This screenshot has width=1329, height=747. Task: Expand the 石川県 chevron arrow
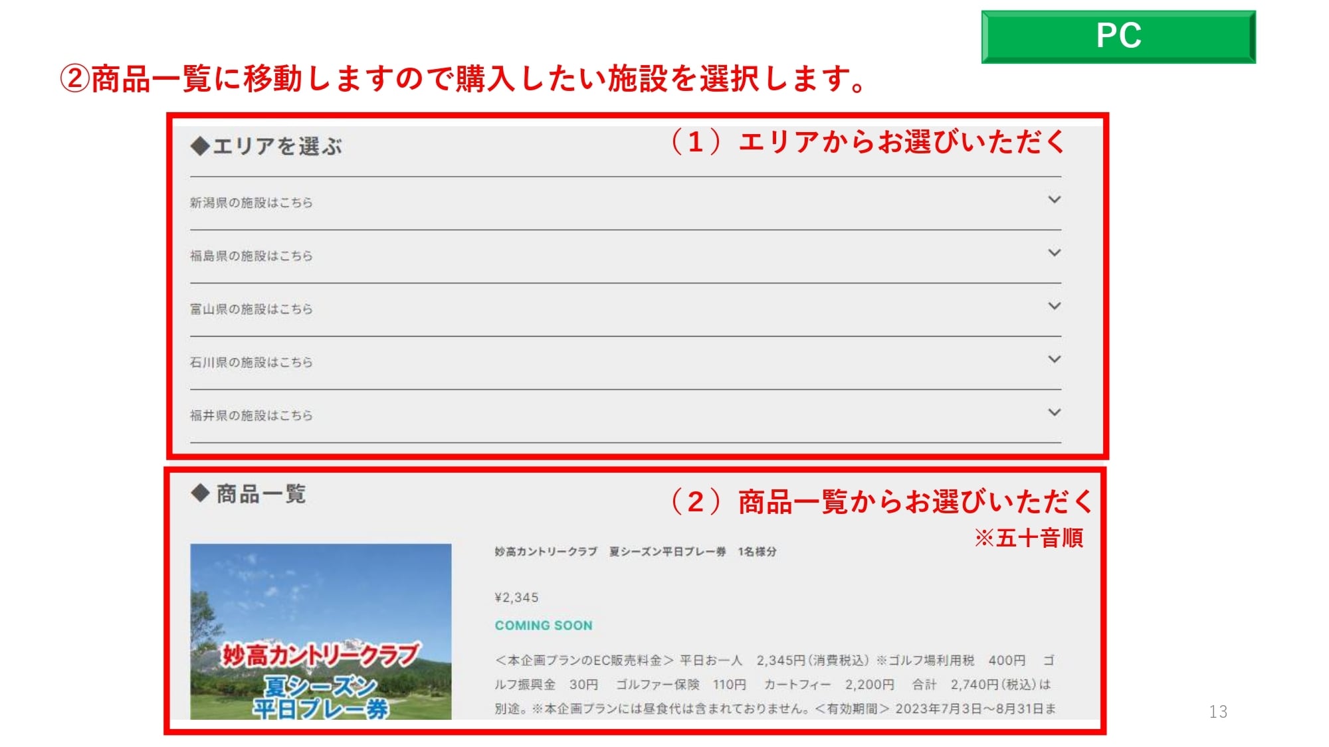point(1054,359)
